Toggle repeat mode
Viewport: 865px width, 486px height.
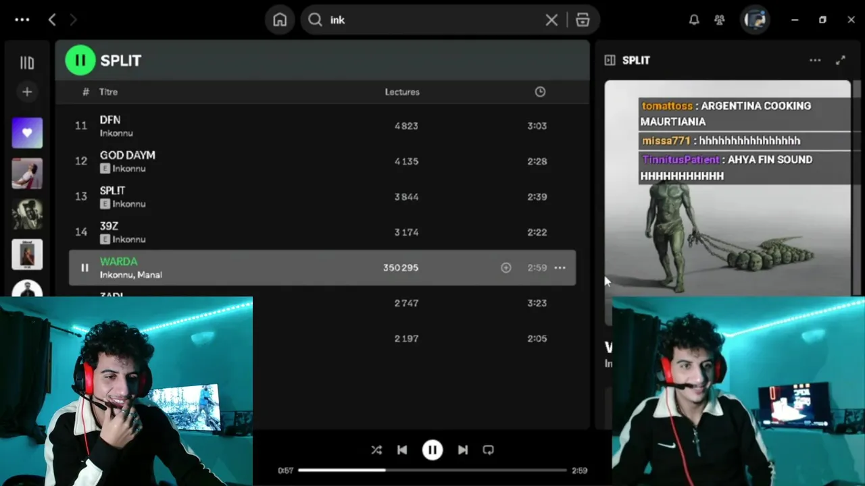pyautogui.click(x=489, y=450)
